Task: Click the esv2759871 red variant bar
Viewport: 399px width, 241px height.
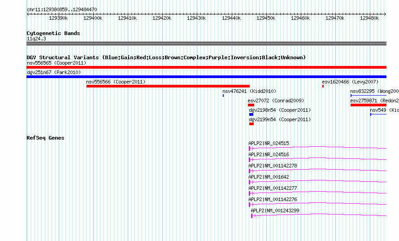Action: (369, 105)
